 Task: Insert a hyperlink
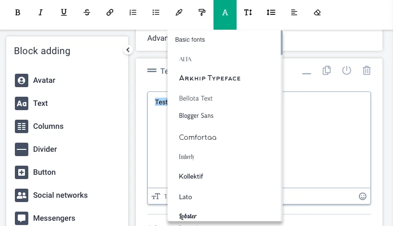pos(110,12)
